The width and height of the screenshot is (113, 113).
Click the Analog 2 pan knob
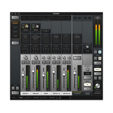pyautogui.click(x=36, y=57)
